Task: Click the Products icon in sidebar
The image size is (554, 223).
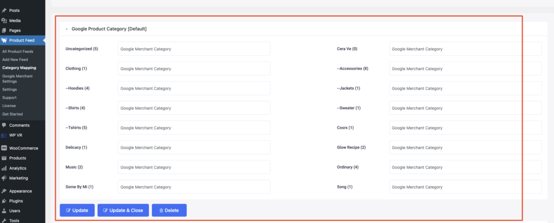Action: coord(4,158)
